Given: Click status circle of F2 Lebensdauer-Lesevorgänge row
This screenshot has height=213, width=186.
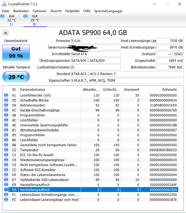Looking at the screenshot, I should coord(6,199).
